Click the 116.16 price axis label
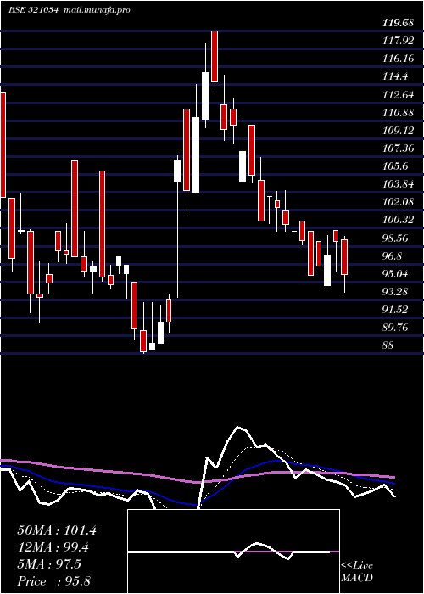 click(399, 59)
